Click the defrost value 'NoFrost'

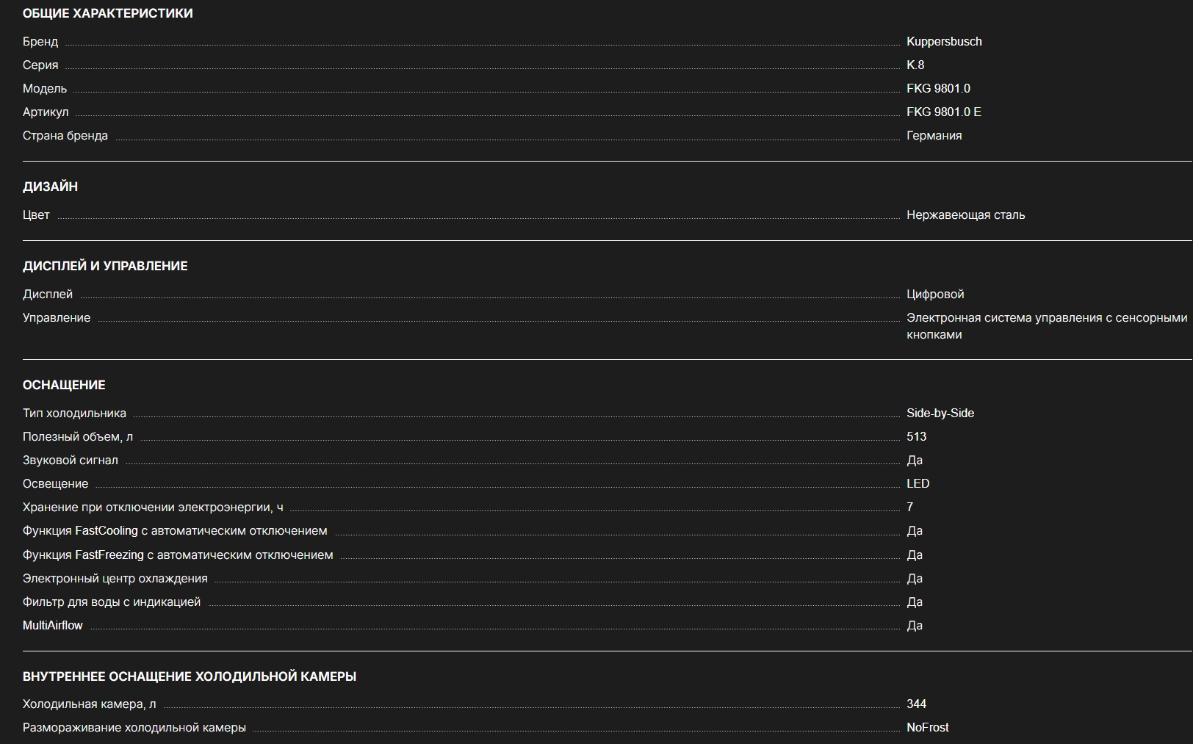[928, 728]
